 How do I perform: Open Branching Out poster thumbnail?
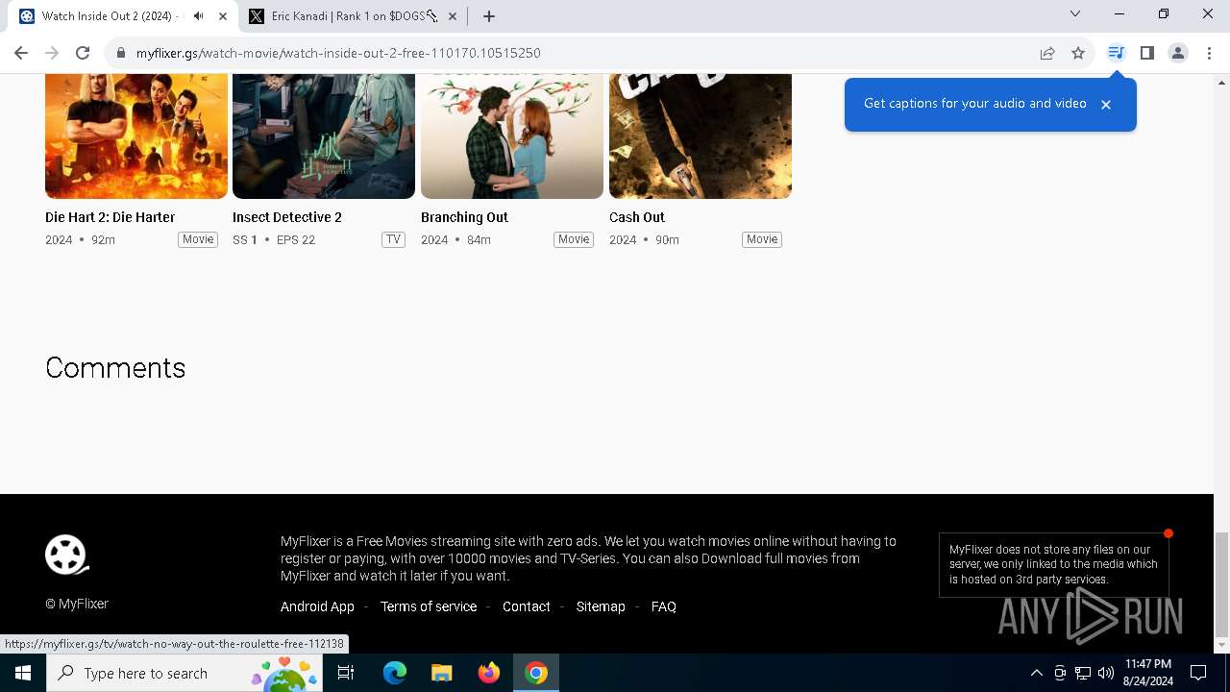click(x=512, y=136)
